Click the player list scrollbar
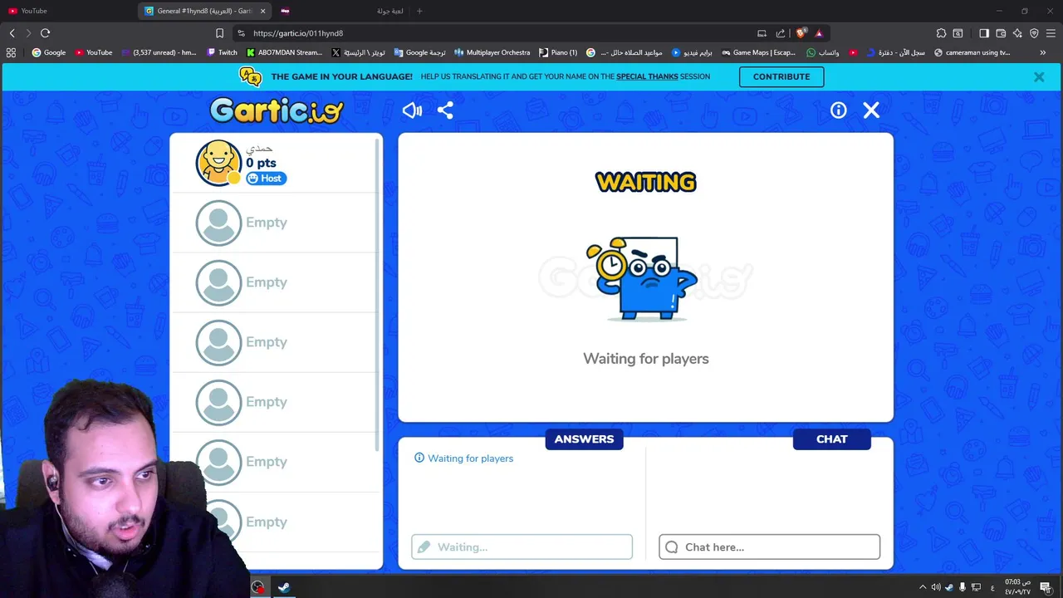 click(379, 295)
